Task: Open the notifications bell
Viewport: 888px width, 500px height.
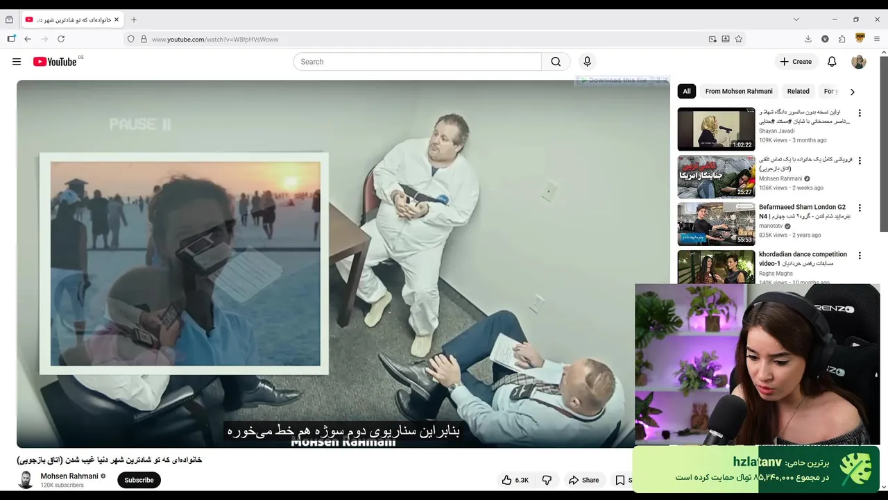Action: point(832,62)
